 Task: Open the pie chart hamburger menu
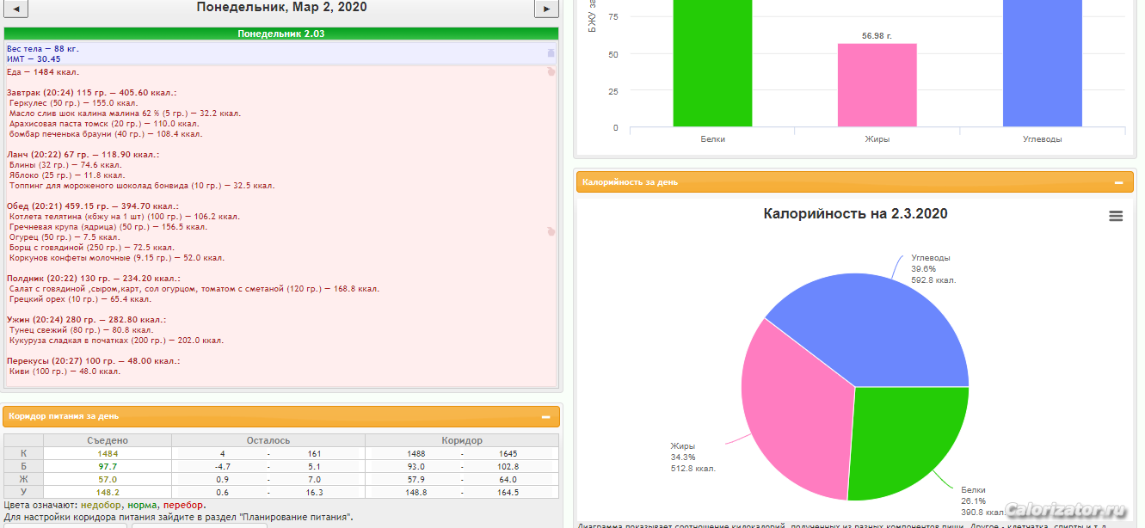coord(1116,217)
